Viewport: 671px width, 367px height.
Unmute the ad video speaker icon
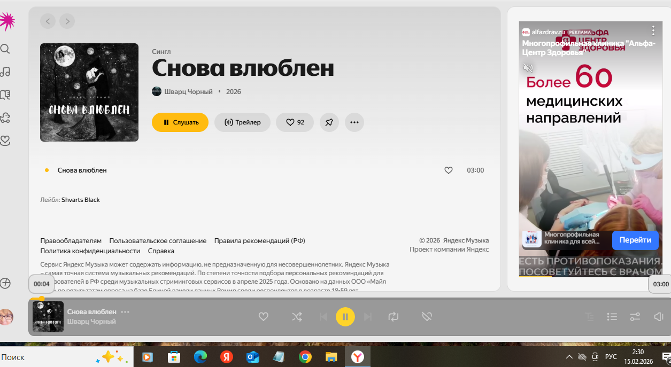pyautogui.click(x=528, y=68)
